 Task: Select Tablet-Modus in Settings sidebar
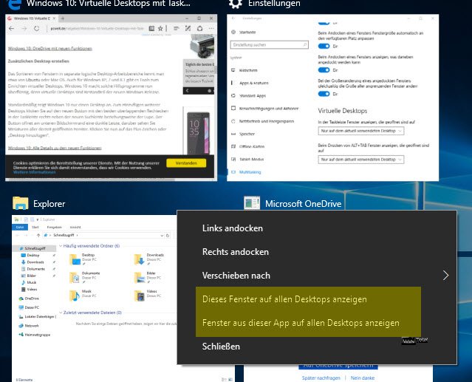[x=251, y=160]
